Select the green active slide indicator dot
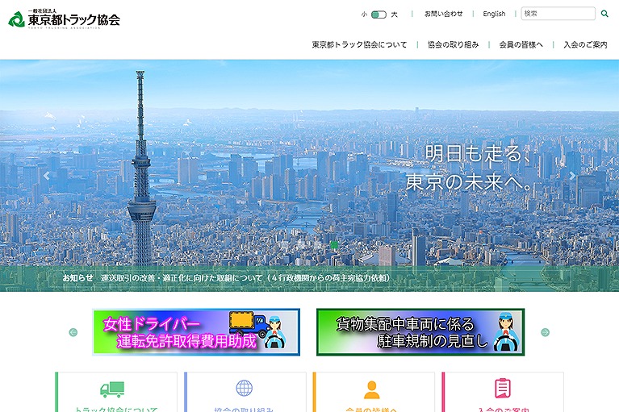 [334, 245]
